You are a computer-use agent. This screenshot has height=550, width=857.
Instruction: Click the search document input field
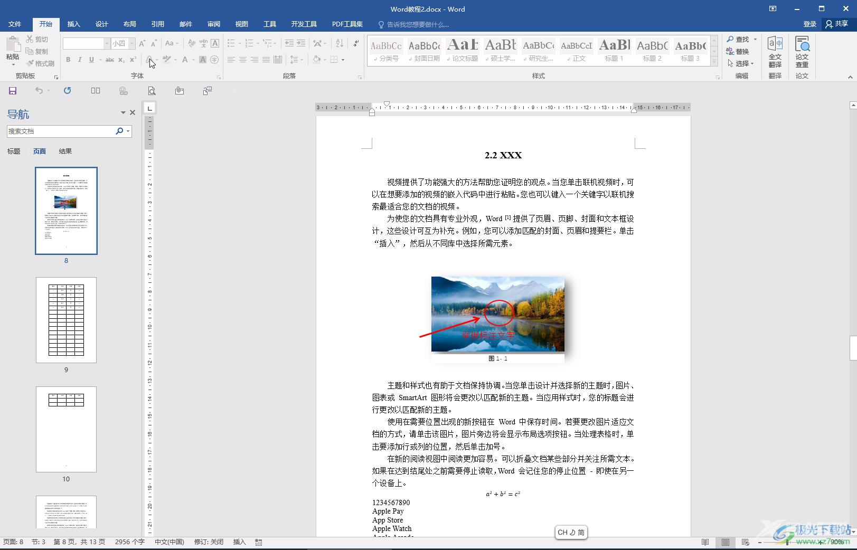(61, 131)
